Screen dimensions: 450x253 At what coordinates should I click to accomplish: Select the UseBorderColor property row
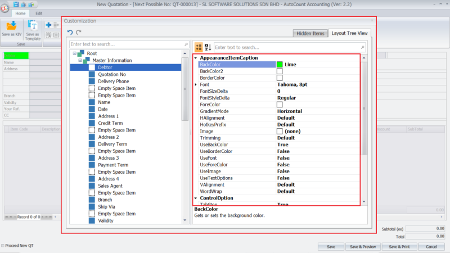(x=279, y=151)
